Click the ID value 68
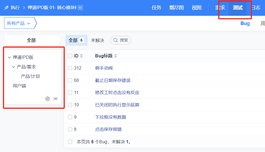Viewport: 265px width, 152px height. coord(76,80)
